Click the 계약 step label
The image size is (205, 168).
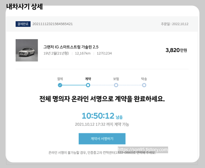88,79
